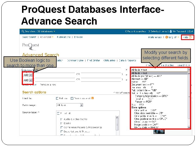Click the video thumbnail below the field list

pyautogui.click(x=159, y=132)
